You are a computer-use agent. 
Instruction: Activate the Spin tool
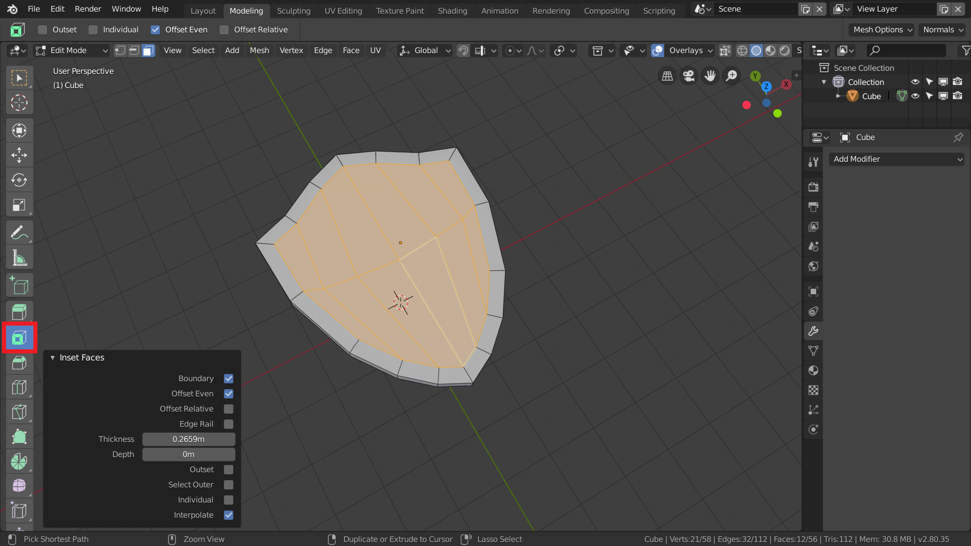point(19,462)
